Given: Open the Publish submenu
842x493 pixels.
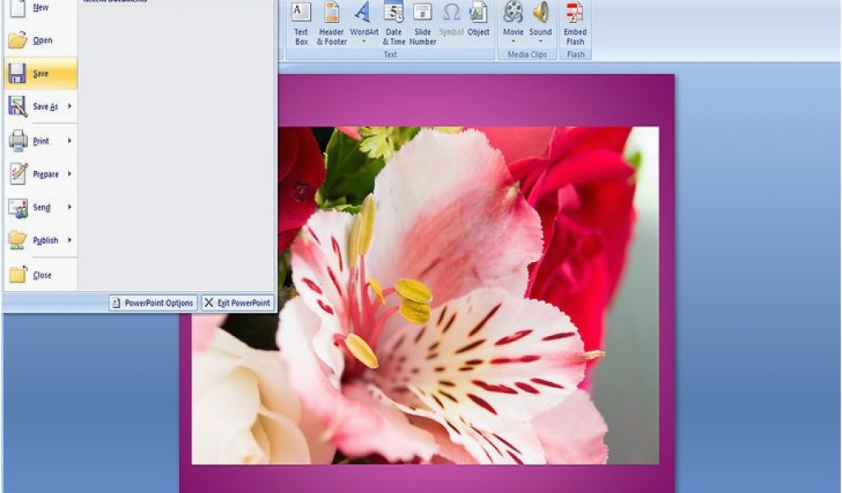Looking at the screenshot, I should [40, 240].
